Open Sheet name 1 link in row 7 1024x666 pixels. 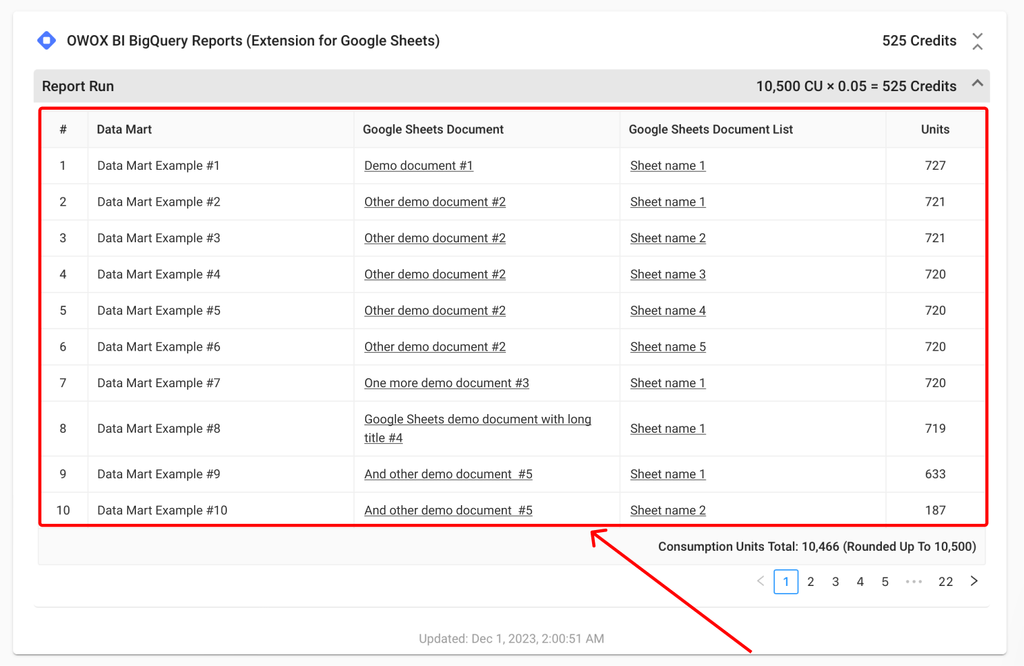(668, 383)
